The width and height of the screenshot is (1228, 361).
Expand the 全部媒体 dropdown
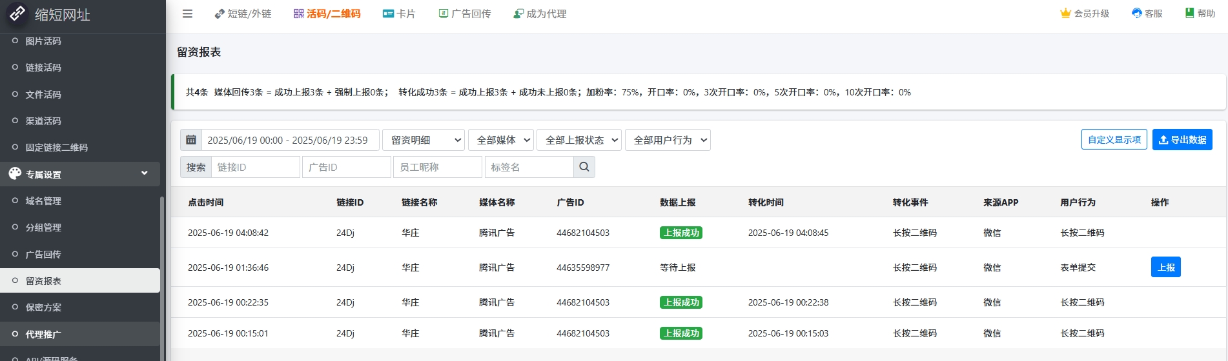tap(501, 140)
